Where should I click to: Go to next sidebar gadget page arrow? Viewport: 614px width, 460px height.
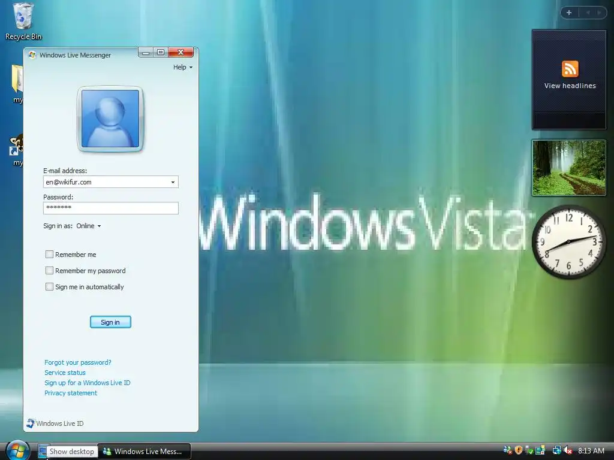(599, 13)
